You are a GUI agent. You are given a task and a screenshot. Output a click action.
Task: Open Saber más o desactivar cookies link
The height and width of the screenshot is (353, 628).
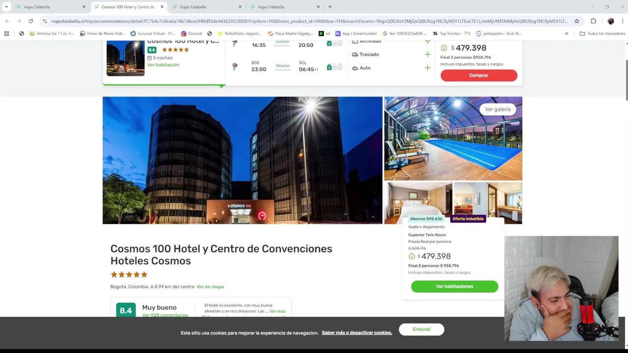pos(357,333)
